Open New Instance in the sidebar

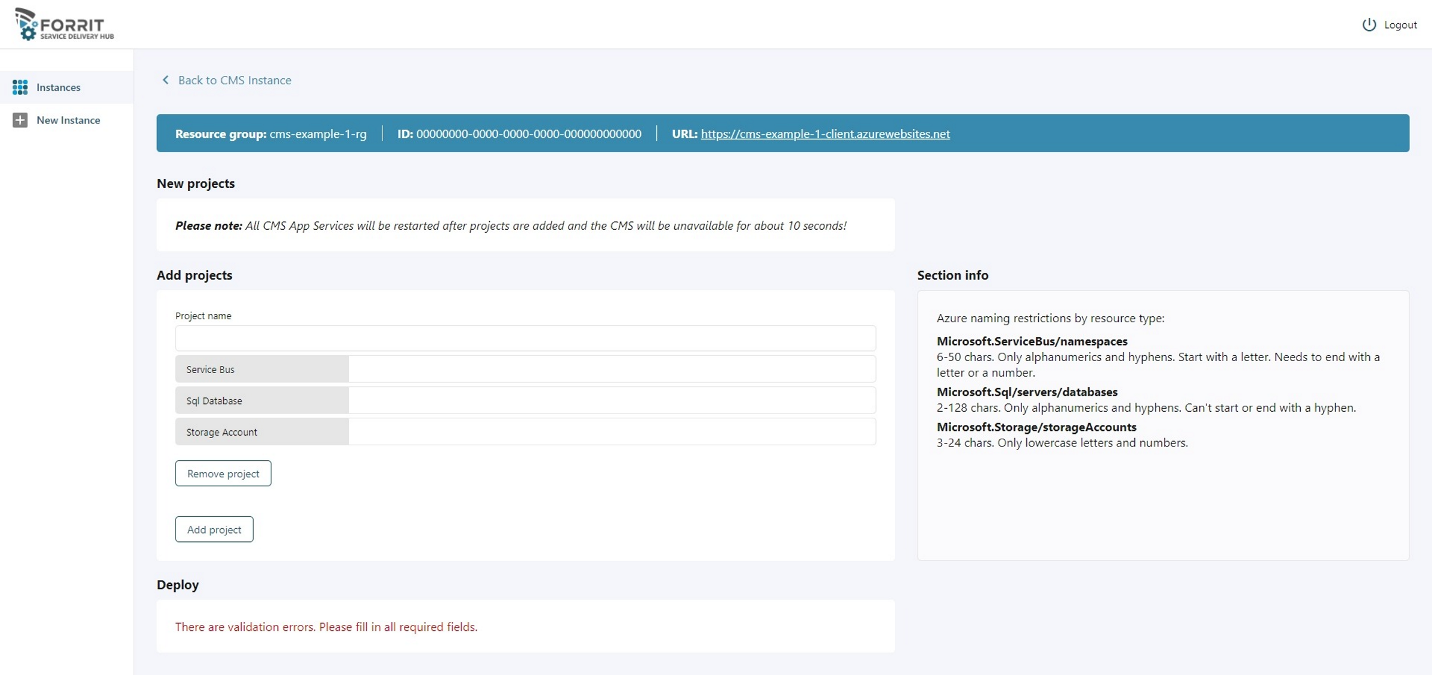68,120
